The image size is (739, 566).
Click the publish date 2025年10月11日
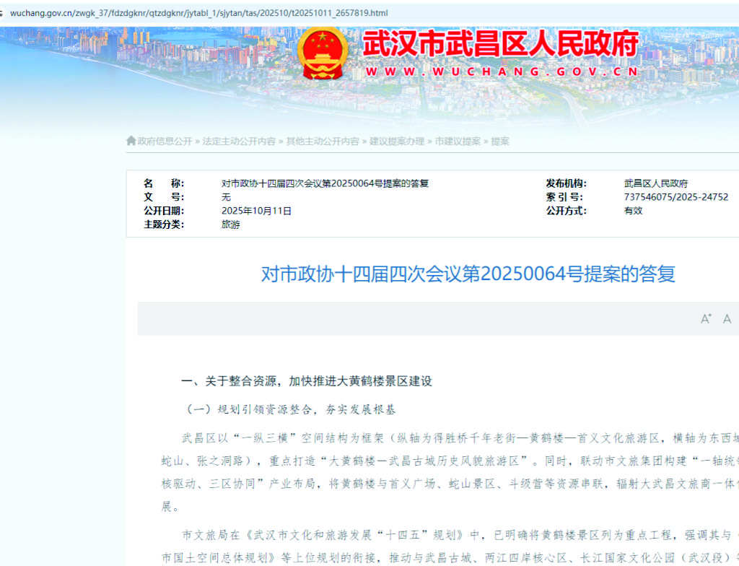click(256, 211)
